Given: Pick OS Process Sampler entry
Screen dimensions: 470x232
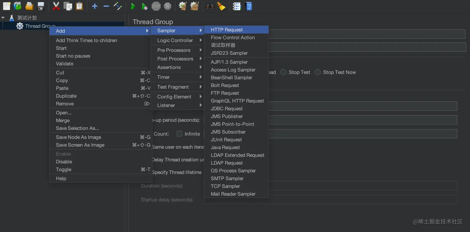Looking at the screenshot, I should [x=237, y=171].
